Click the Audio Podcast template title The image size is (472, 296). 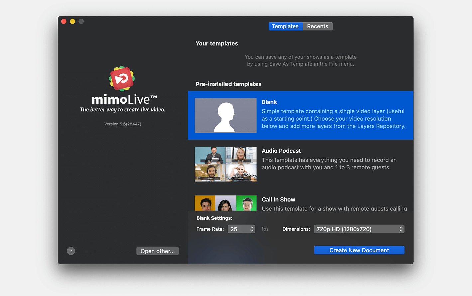(x=281, y=151)
